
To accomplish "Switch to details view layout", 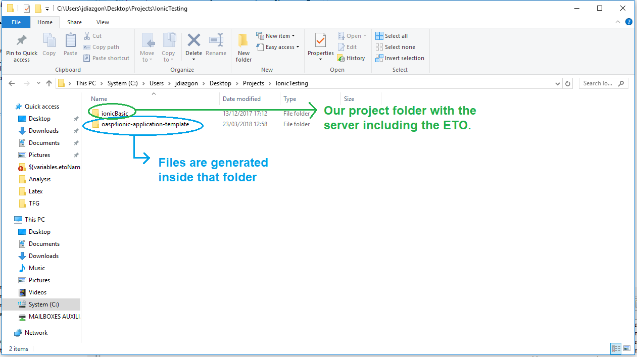I will point(616,348).
